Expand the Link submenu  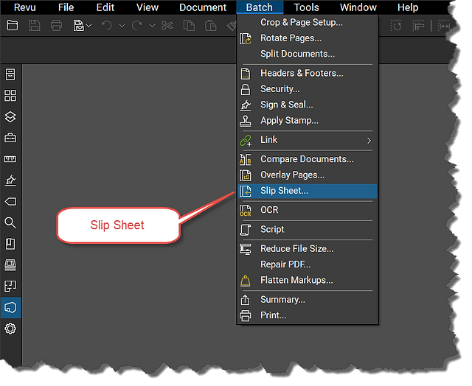pos(307,140)
